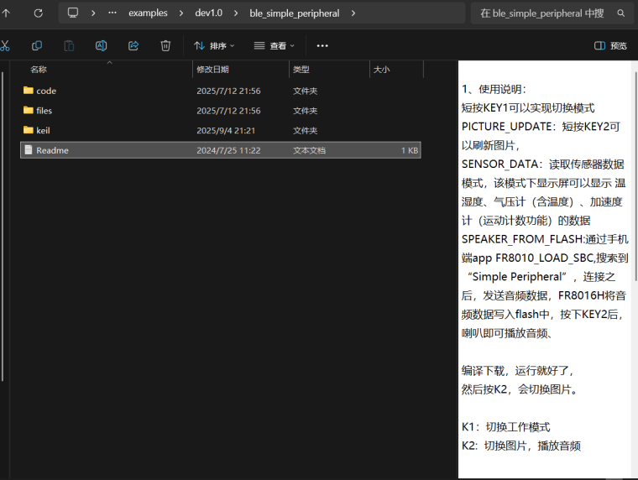Open the 查看 view dropdown
Viewport: 638px width, 480px height.
click(x=274, y=45)
